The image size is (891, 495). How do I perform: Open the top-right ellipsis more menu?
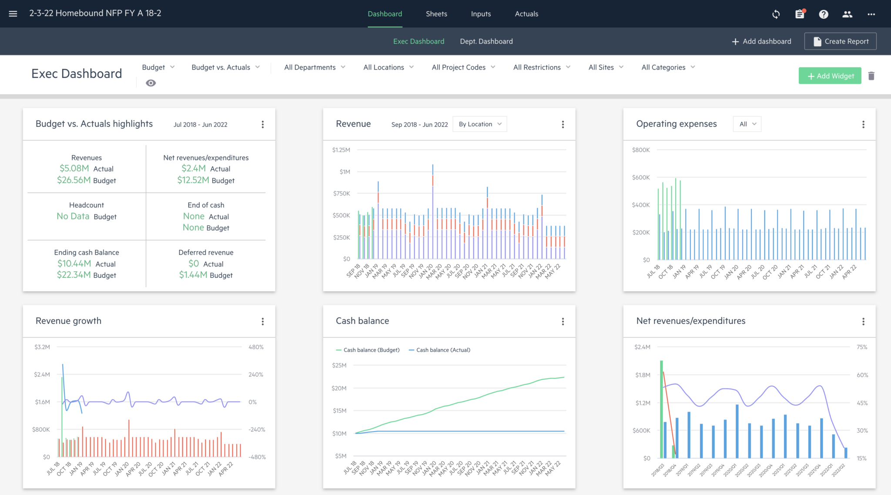coord(871,14)
